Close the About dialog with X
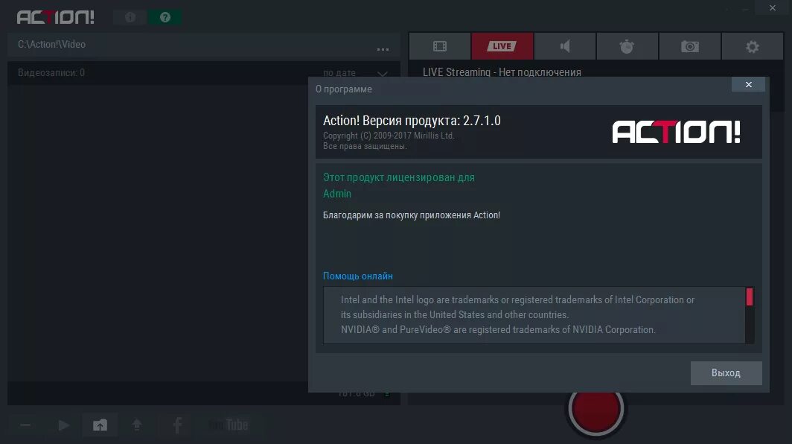This screenshot has height=444, width=792. (x=749, y=84)
